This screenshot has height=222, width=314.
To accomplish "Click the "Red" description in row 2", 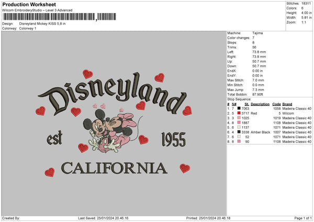I will pyautogui.click(x=254, y=114).
